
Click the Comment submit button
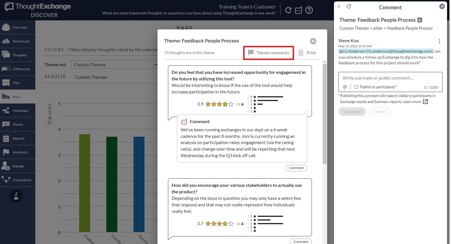[352, 112]
